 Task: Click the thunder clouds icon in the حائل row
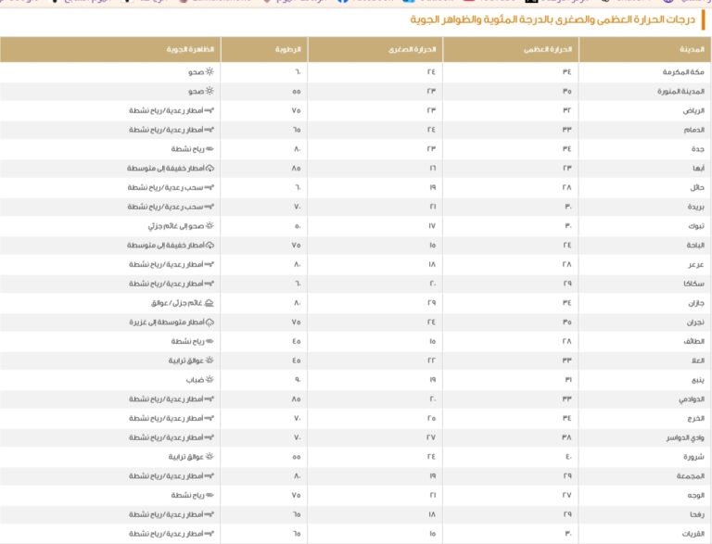[x=209, y=187]
